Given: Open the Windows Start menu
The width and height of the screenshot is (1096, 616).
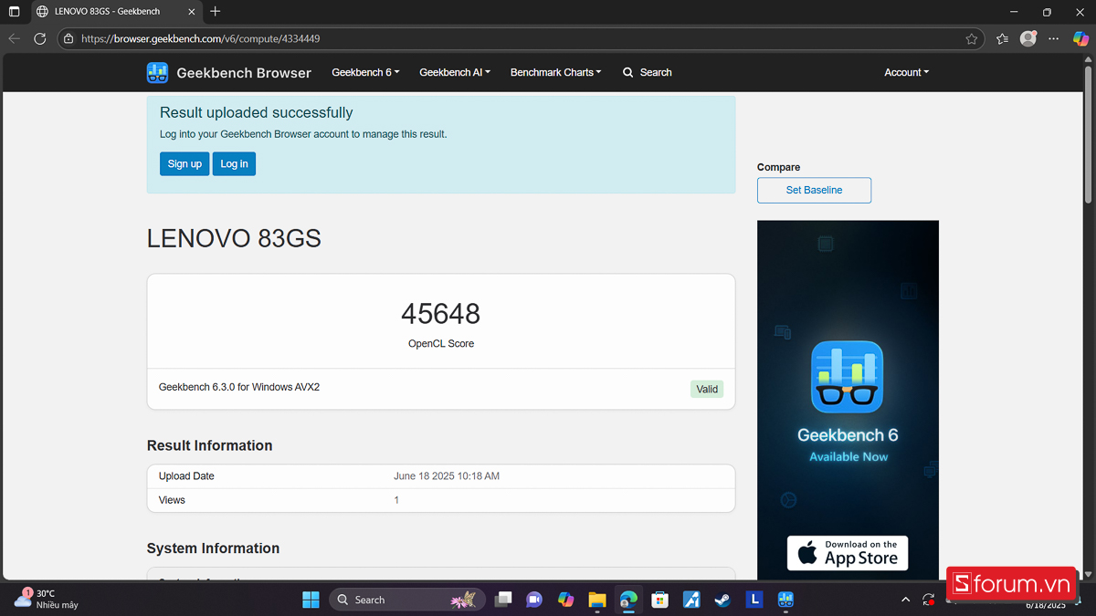Looking at the screenshot, I should coord(311,600).
